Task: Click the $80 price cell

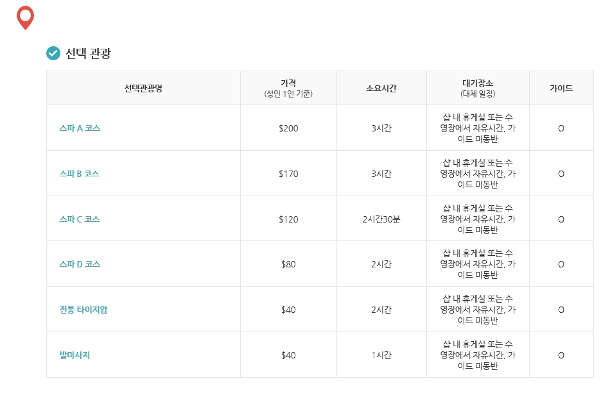Action: (288, 264)
